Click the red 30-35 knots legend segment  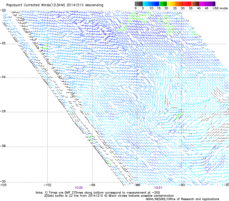coord(187,4)
